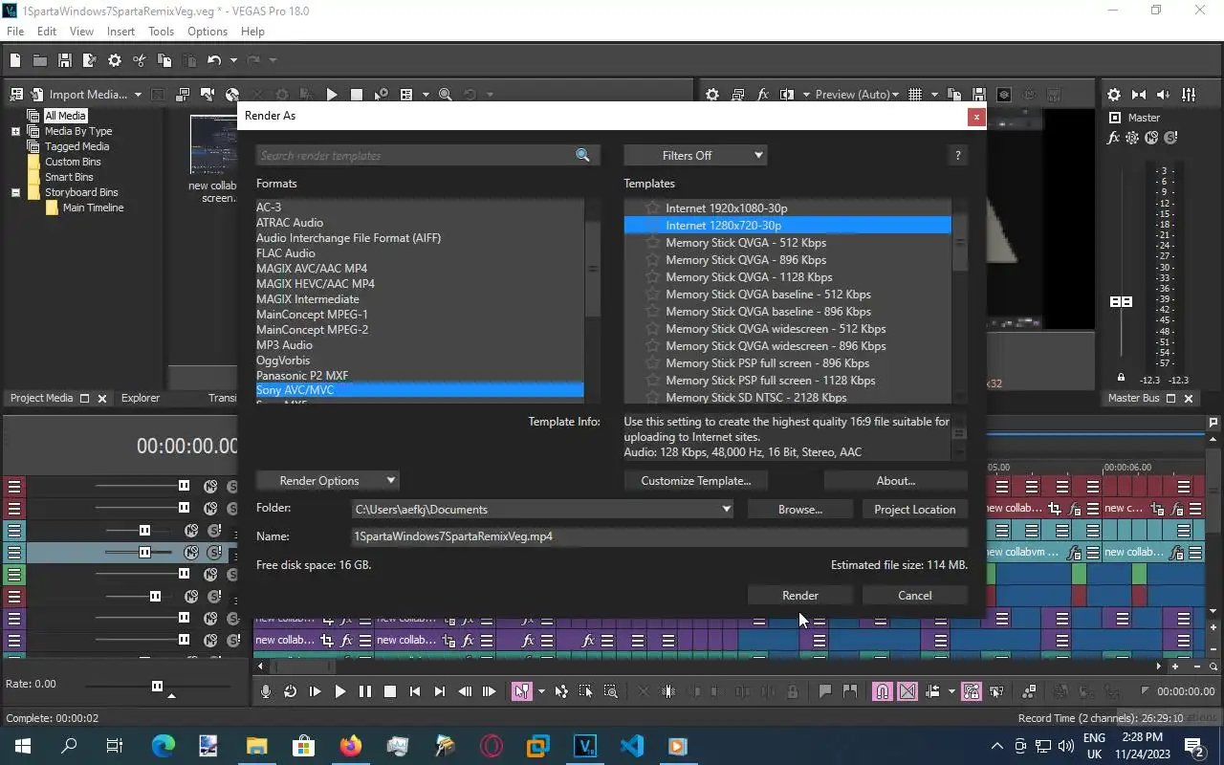Image resolution: width=1224 pixels, height=765 pixels.
Task: Open the Tools menu
Action: click(161, 32)
